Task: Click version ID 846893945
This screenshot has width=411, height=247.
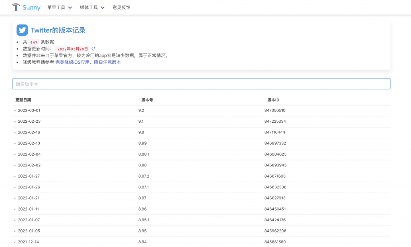Action: coord(275,166)
